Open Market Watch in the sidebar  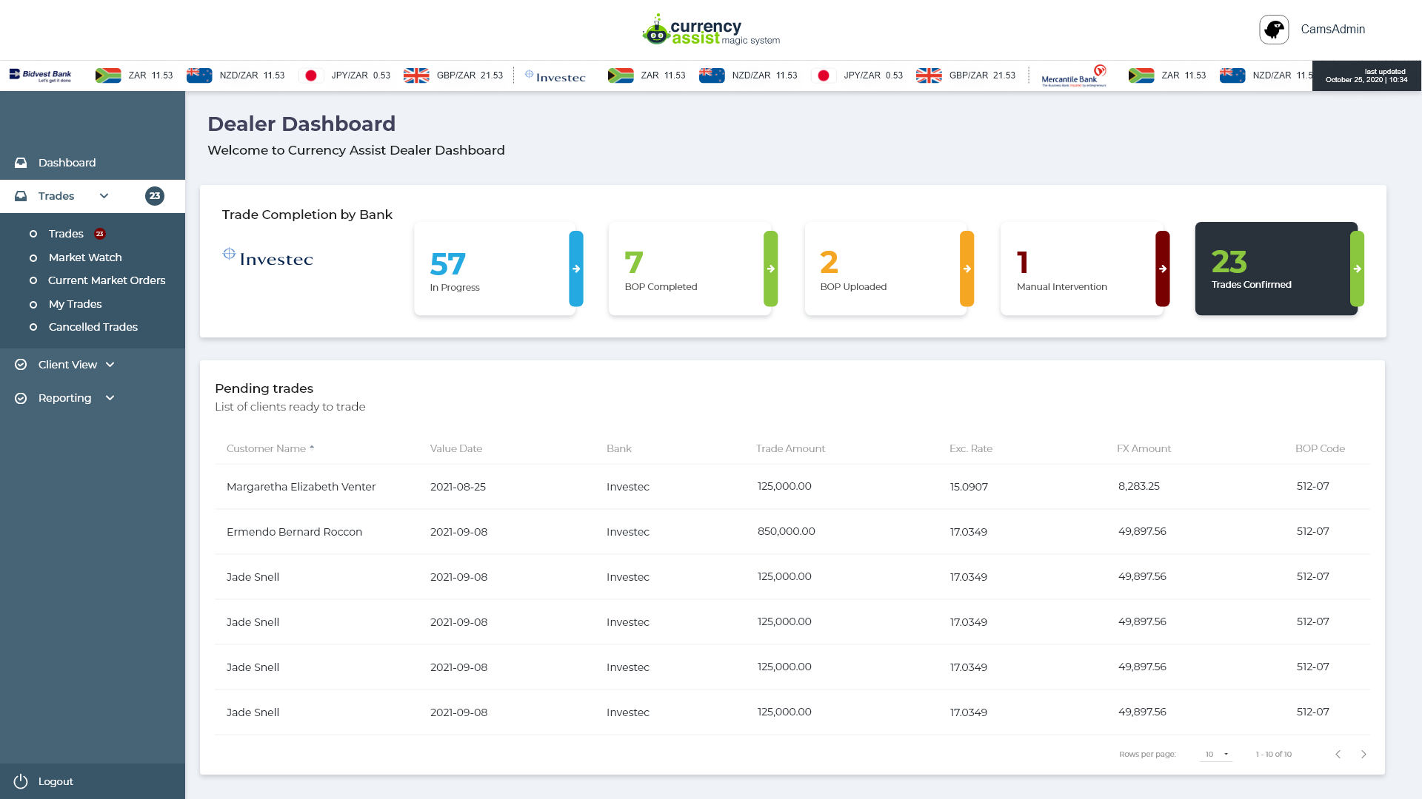point(85,257)
